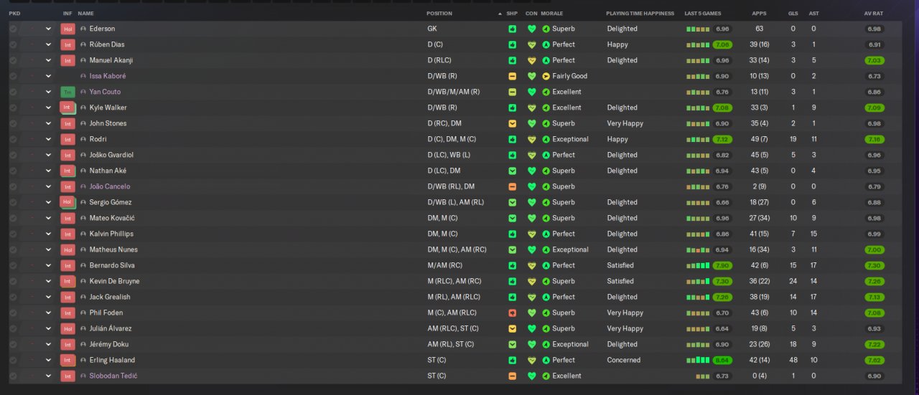Click Kyle Walker's stacked Int status badge
This screenshot has width=919, height=395.
(67, 108)
